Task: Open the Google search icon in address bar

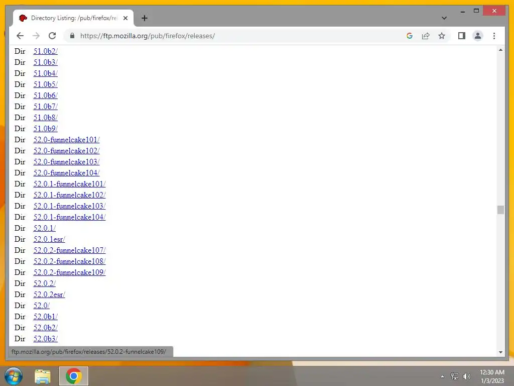Action: (410, 36)
